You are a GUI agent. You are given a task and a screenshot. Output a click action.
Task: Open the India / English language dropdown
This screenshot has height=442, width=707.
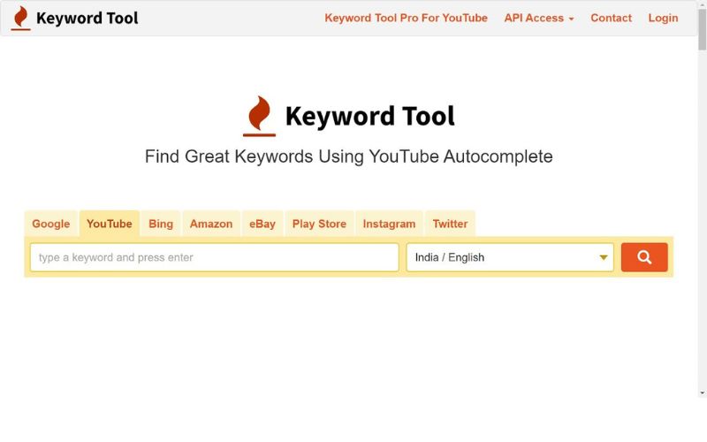510,257
